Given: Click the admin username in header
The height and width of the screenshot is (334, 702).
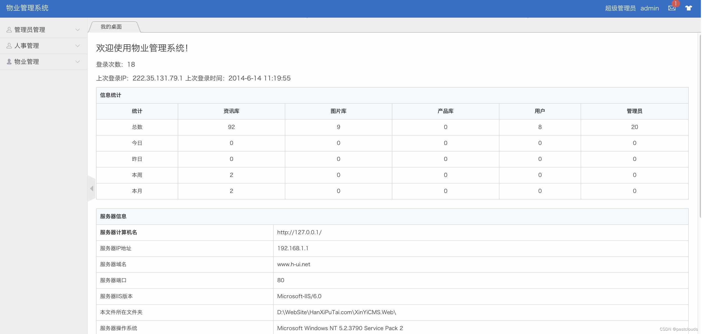Looking at the screenshot, I should 649,8.
